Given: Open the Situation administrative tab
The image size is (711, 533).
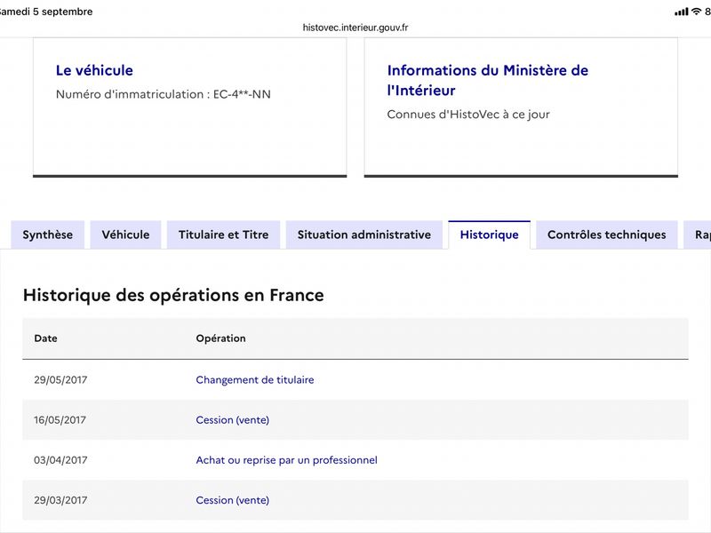Looking at the screenshot, I should (x=364, y=235).
